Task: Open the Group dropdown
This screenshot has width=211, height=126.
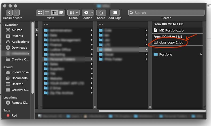Action: [73, 13]
